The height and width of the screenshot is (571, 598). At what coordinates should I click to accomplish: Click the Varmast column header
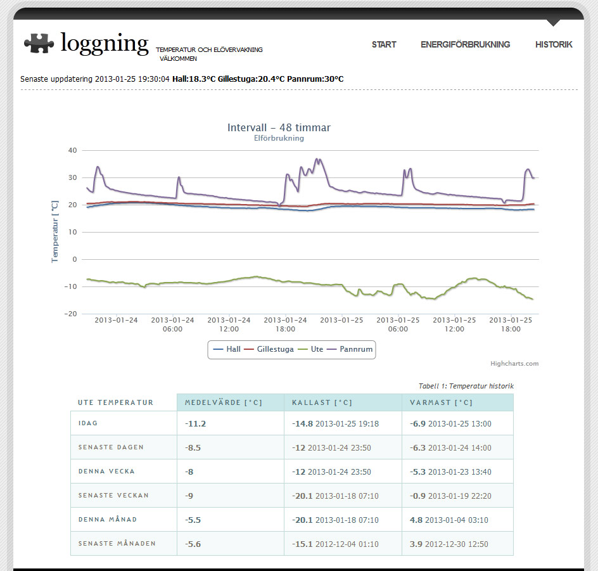pos(442,402)
